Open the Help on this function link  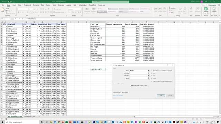[118, 96]
